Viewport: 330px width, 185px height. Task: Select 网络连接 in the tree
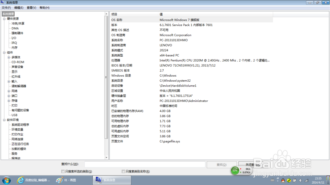pyautogui.click(x=17, y=139)
